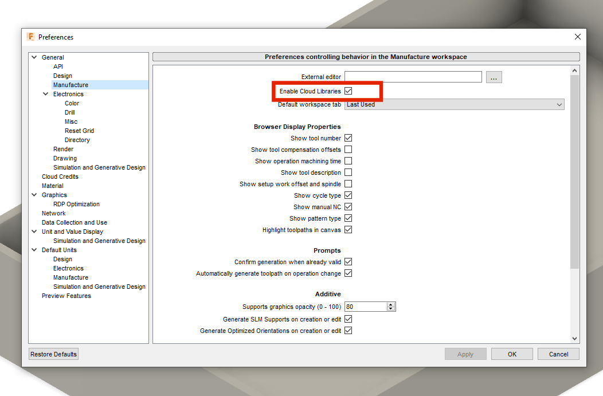Toggle Show manual NC checkbox
The height and width of the screenshot is (396, 603).
pos(348,207)
